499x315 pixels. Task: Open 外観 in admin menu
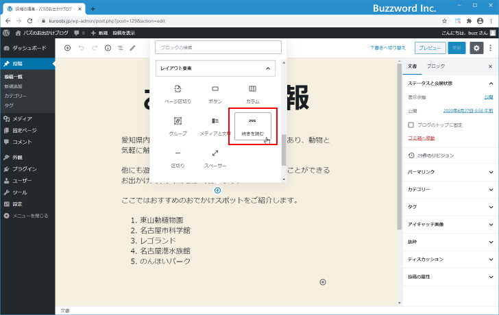click(x=27, y=157)
